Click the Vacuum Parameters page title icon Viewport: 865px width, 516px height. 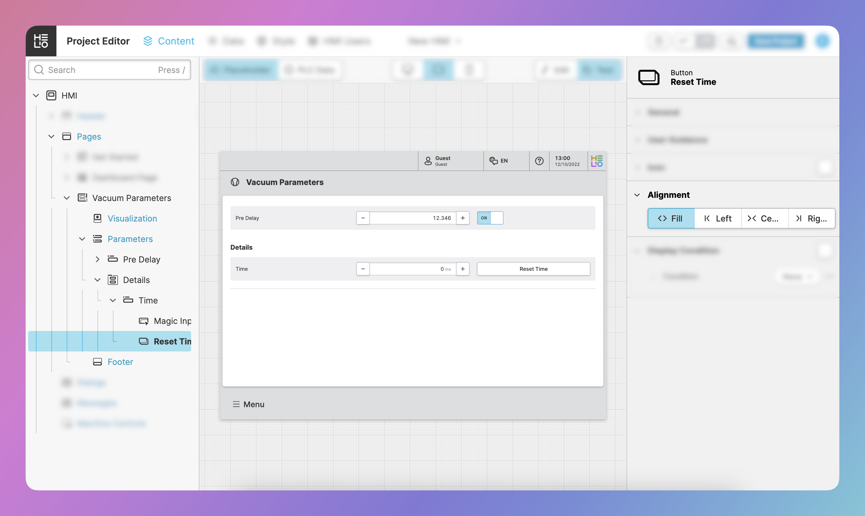[x=235, y=182]
